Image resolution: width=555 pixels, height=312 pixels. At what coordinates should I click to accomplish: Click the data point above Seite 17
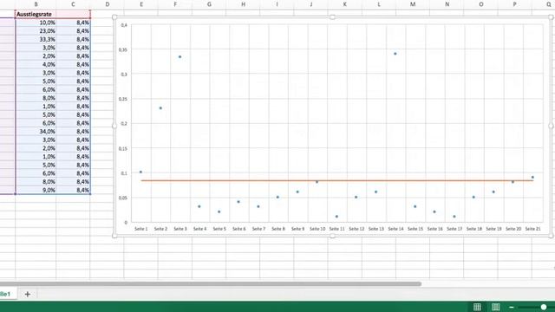454,217
